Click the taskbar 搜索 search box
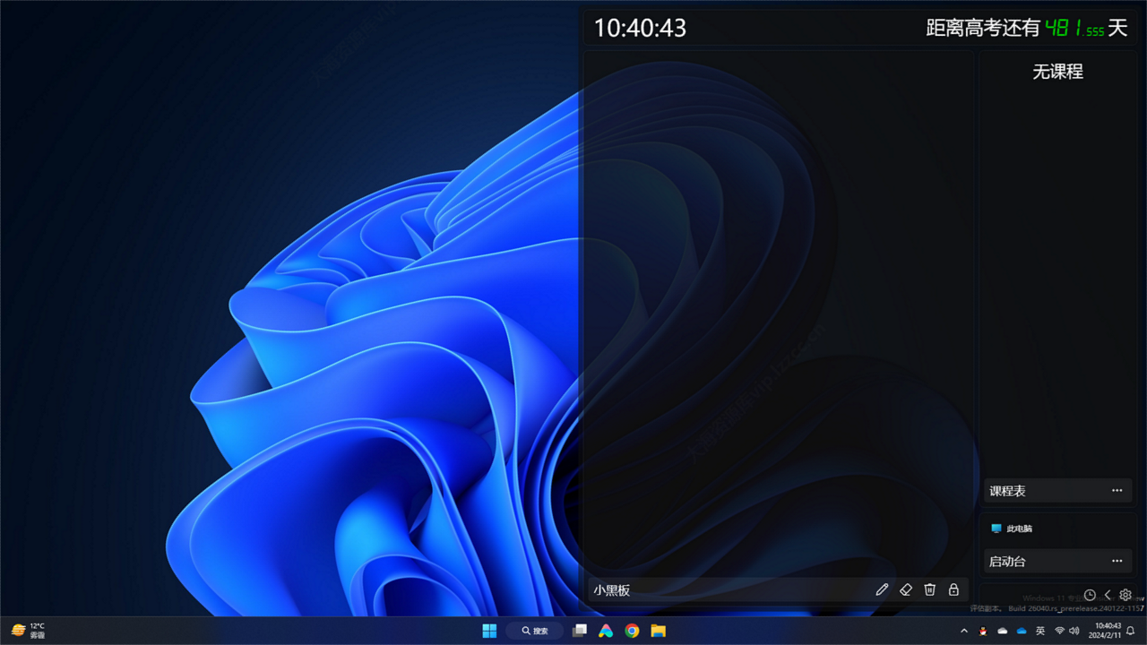Viewport: 1147px width, 645px height. (x=534, y=631)
